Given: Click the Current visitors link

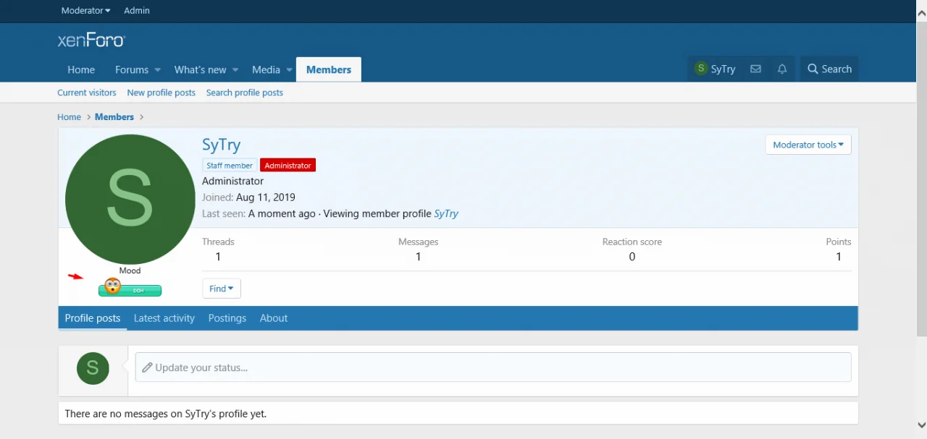Looking at the screenshot, I should (x=87, y=93).
